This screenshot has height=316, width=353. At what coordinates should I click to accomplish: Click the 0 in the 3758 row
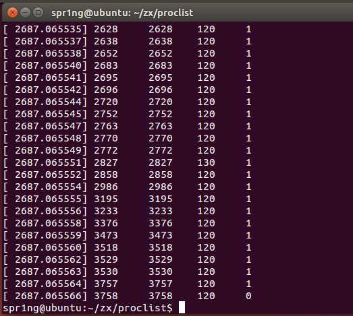248,296
